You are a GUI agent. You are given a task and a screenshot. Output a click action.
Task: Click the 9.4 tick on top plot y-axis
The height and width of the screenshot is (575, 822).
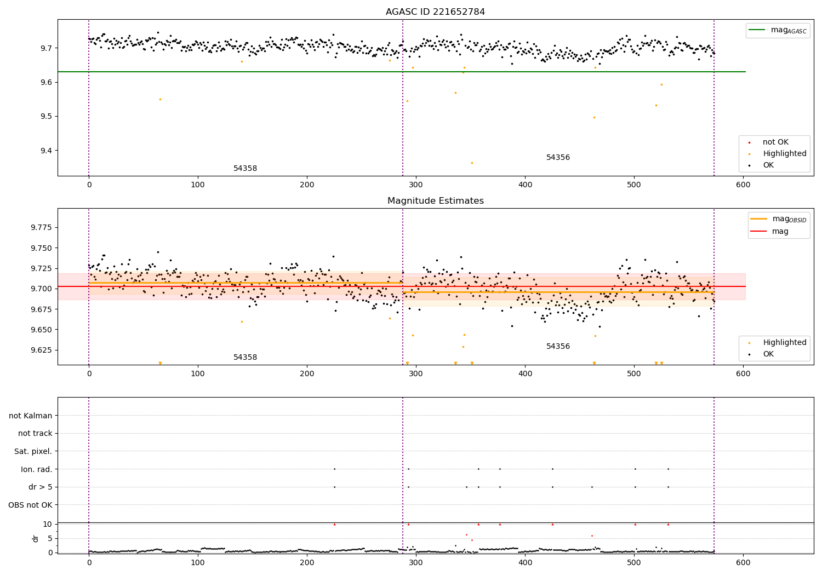(45, 151)
